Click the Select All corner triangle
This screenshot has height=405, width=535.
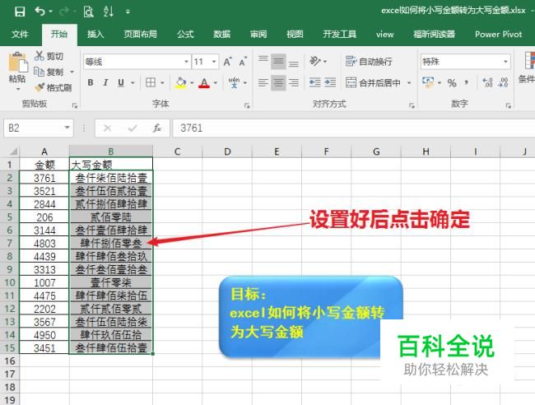click(12, 151)
